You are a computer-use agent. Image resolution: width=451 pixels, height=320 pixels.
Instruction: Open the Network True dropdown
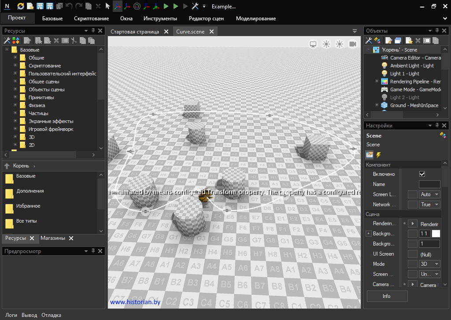coord(429,205)
